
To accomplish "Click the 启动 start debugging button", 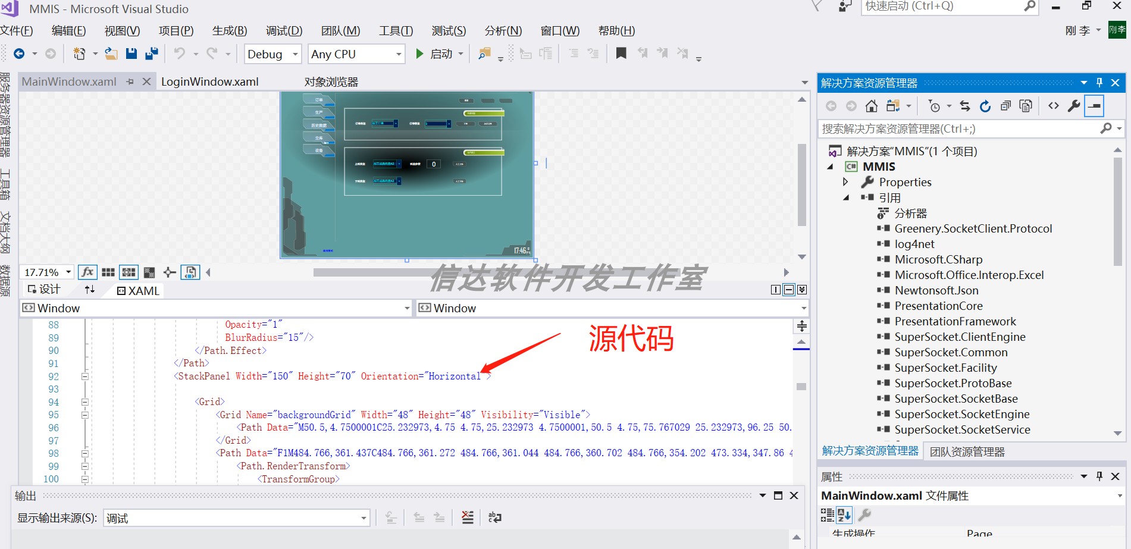I will (435, 54).
